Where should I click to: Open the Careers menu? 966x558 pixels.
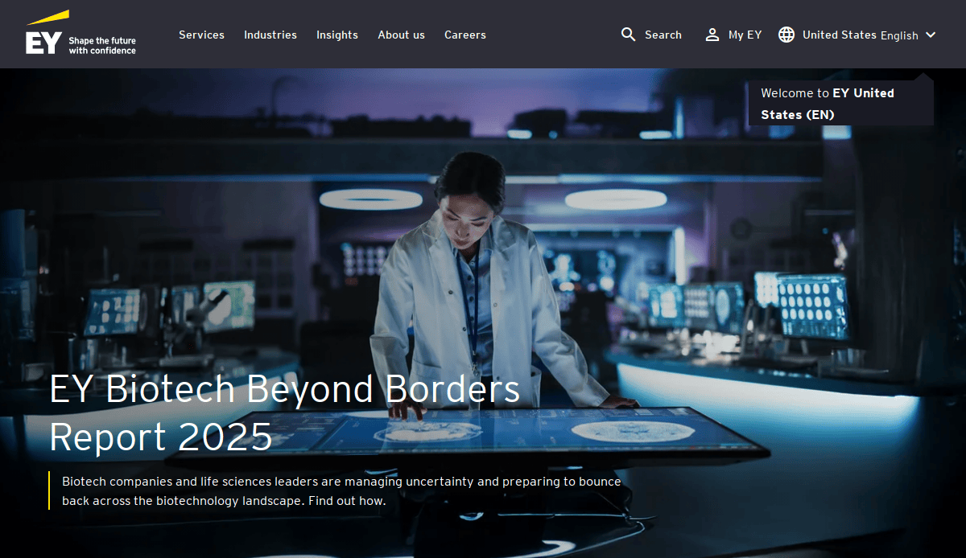(464, 35)
